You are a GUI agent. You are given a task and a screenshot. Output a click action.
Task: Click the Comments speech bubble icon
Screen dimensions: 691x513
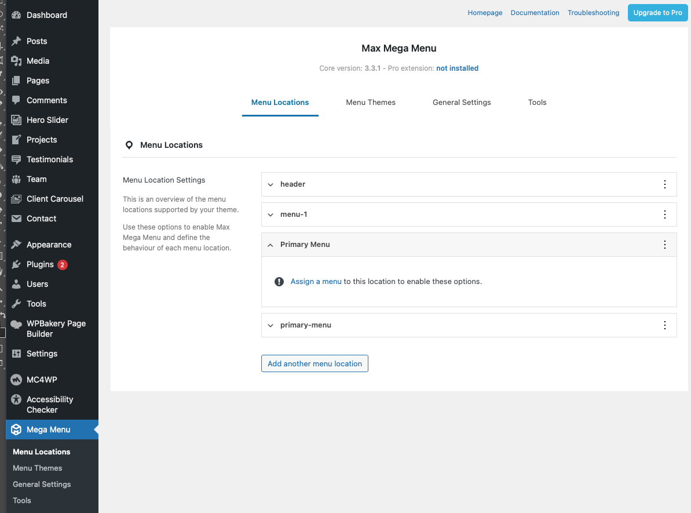16,100
